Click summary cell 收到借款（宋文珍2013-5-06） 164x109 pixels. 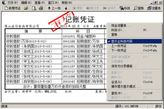tap(34, 67)
